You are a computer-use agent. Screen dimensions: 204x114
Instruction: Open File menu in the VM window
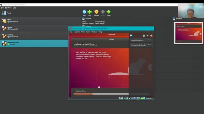click(x=71, y=32)
